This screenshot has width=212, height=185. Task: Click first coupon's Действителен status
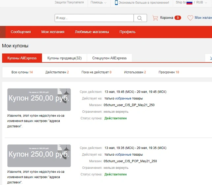point(116,118)
